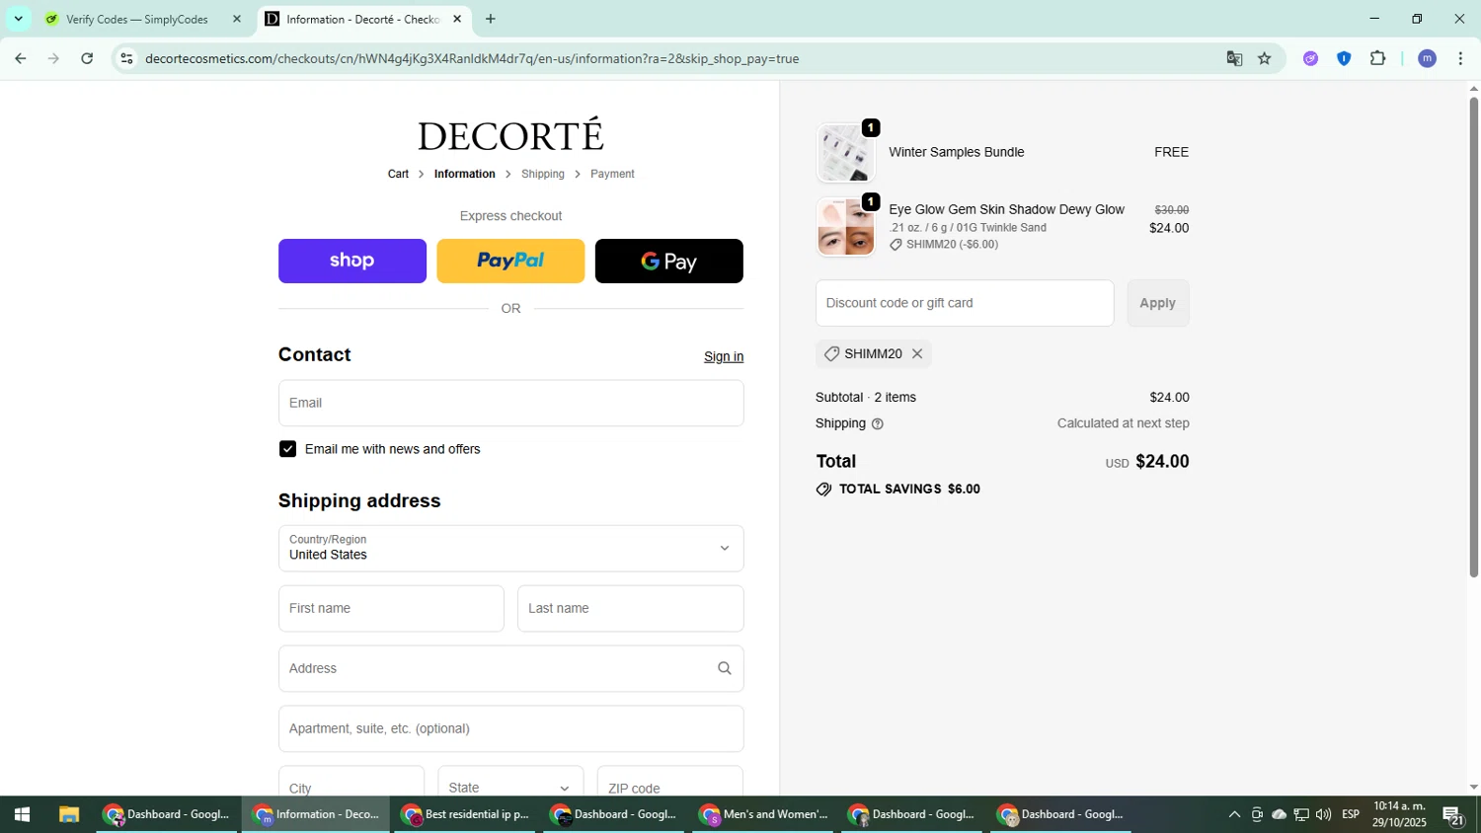The width and height of the screenshot is (1481, 833).
Task: Click the DECORTÉ logo
Action: [x=510, y=135]
